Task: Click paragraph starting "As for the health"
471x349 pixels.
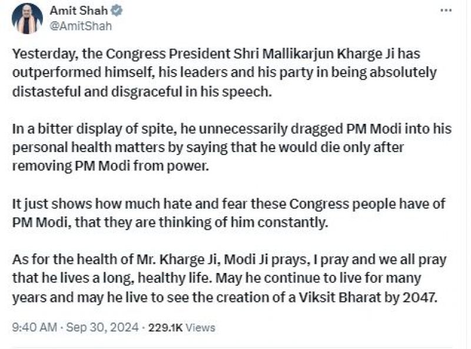Action: tap(230, 277)
